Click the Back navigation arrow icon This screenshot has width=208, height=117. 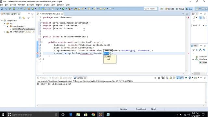[x=104, y=9]
